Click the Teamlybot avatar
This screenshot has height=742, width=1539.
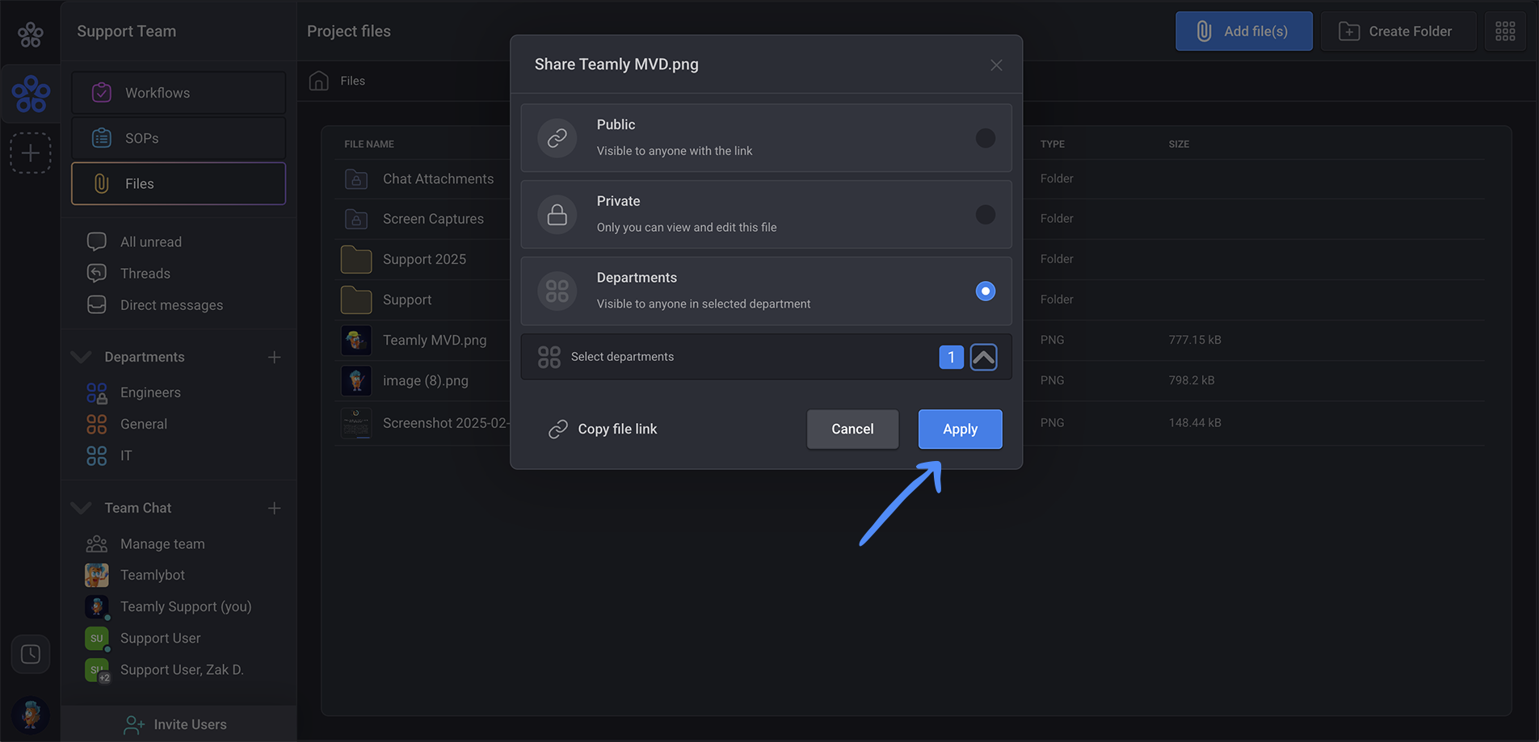[x=97, y=575]
